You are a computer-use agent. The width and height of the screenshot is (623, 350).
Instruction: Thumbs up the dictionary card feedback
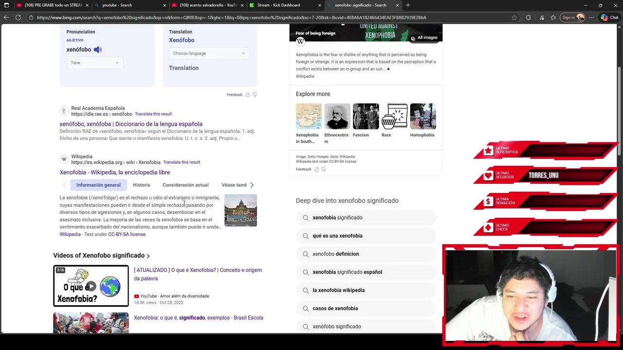248,95
